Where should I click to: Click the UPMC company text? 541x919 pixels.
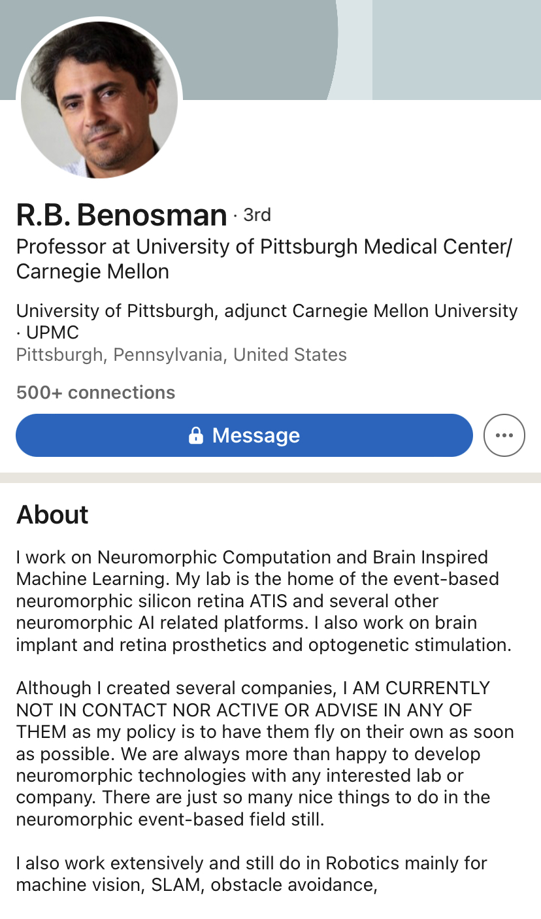coord(52,333)
